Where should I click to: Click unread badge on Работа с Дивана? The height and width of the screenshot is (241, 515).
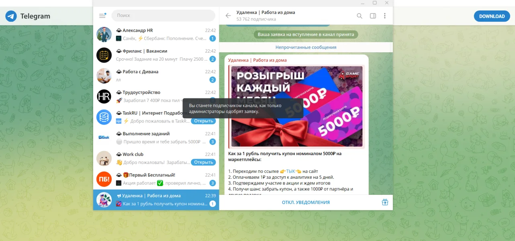[213, 80]
